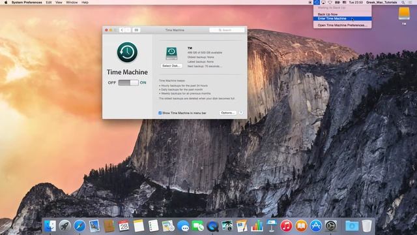Open Spotlight magnifier in menu bar

(x=403, y=3)
